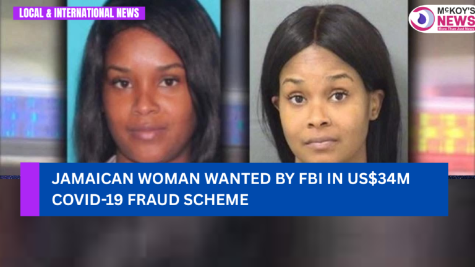Select the 'Local & International News' purple banner

79,13
